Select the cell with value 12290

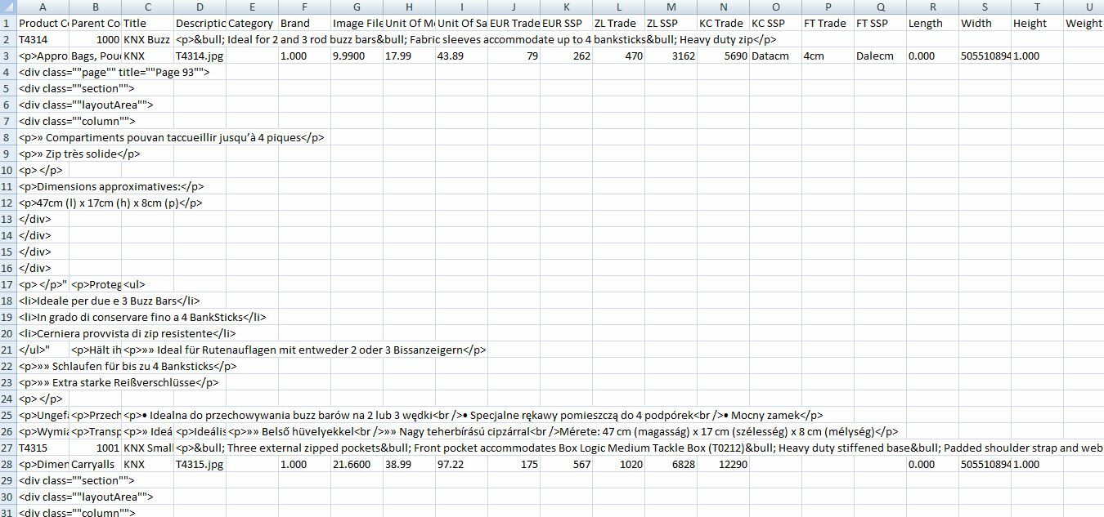(x=723, y=464)
